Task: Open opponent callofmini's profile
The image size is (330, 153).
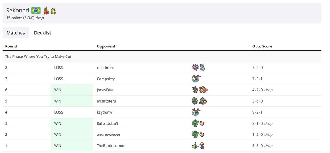Action: (105, 68)
